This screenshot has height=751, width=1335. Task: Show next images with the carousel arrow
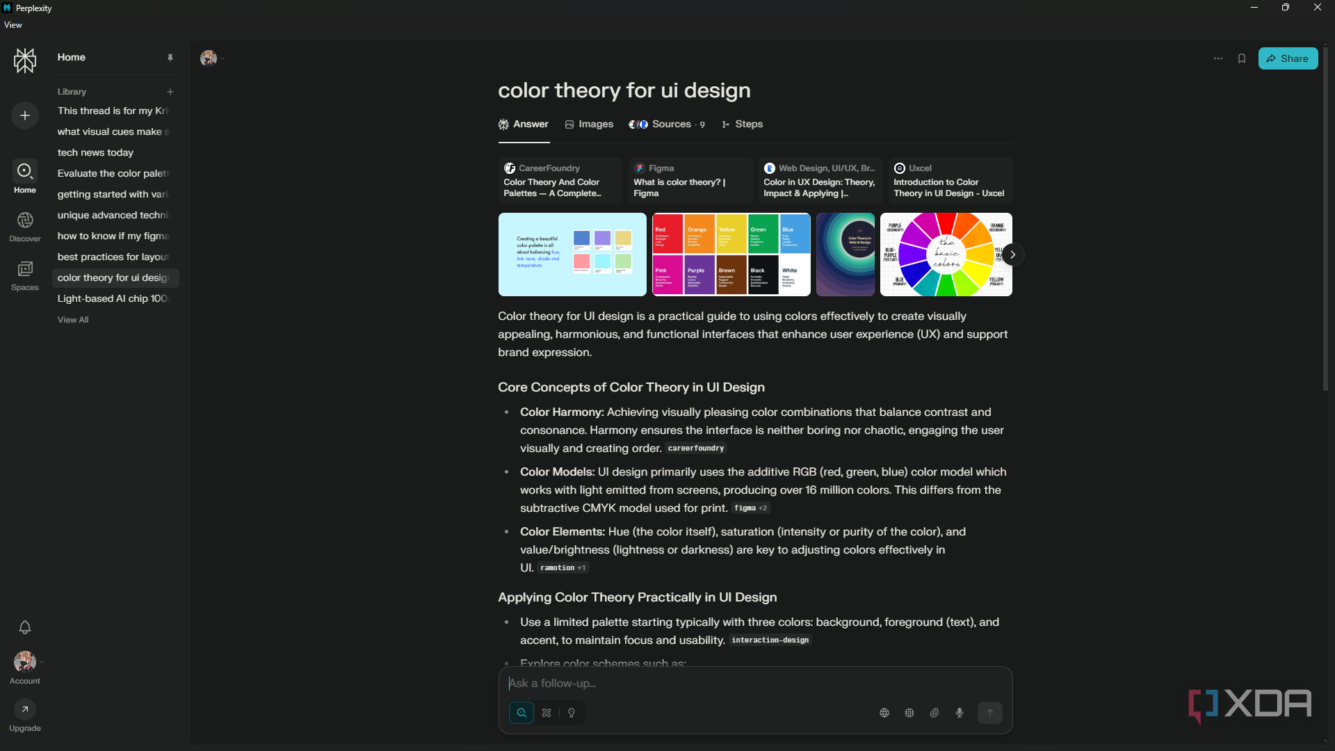1013,255
